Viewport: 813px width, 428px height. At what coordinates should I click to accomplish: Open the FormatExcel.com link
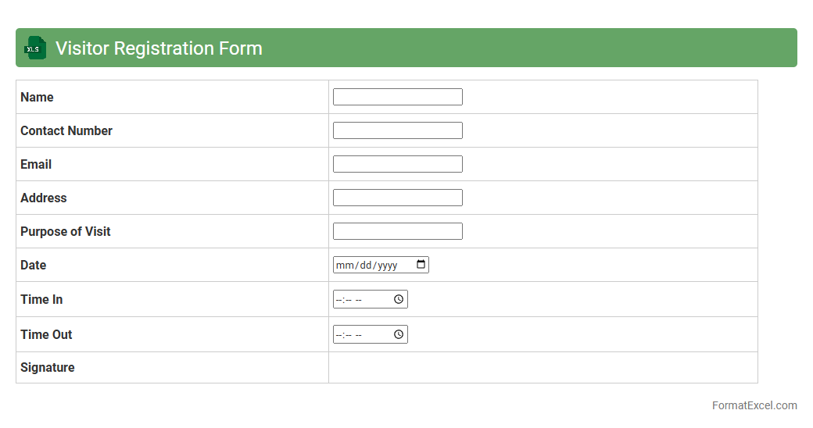pos(754,405)
